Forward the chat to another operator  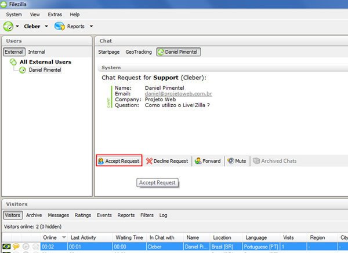tap(208, 161)
